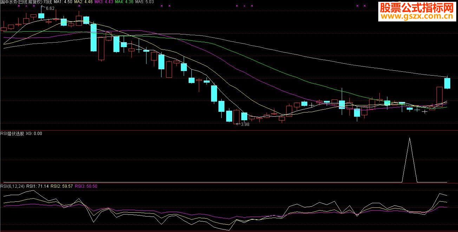This screenshot has width=458, height=232.
Task: Click the MA5: 5.03 value
Action: [145, 2]
